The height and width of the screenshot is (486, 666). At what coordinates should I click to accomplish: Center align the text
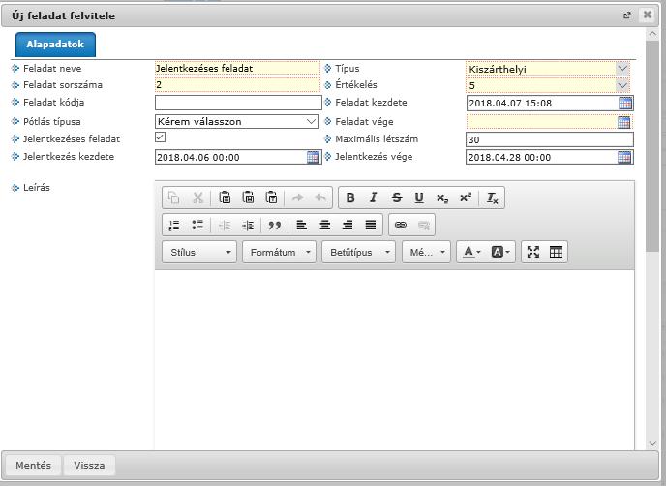point(325,226)
